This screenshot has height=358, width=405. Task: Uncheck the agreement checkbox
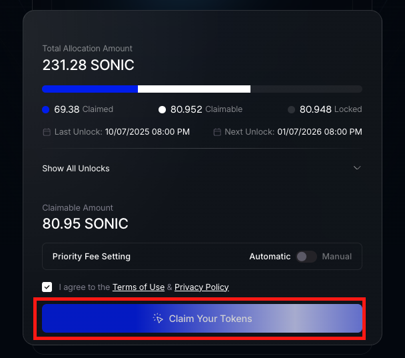(47, 287)
